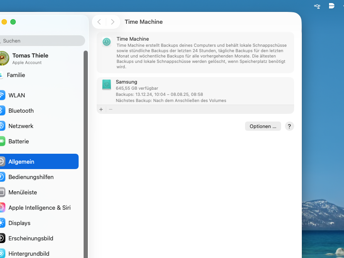Open Bedienungshilfen via its accessibility icon
344x258 pixels.
(2, 177)
